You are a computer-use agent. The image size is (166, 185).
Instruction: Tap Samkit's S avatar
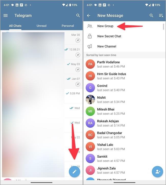click(x=90, y=158)
